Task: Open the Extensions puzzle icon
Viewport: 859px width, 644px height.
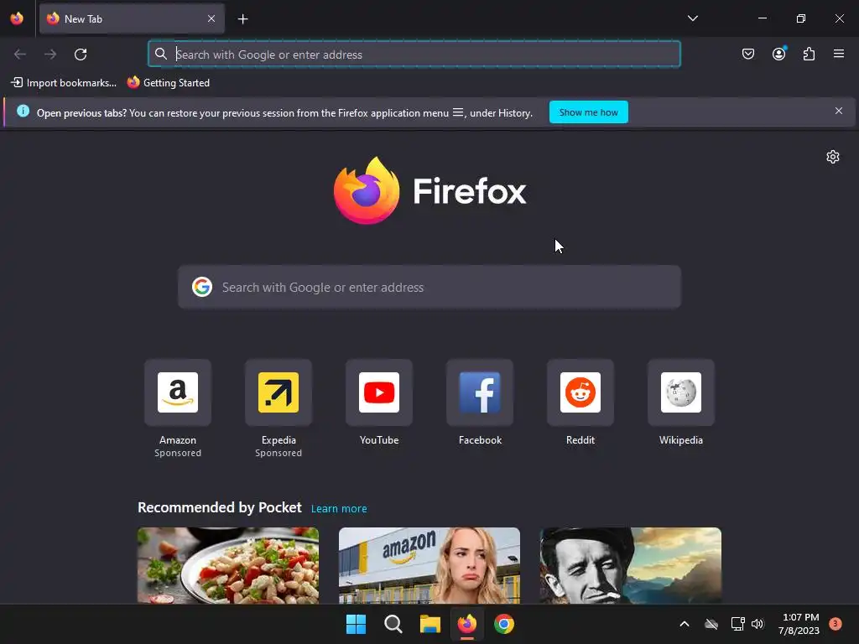Action: 809,54
